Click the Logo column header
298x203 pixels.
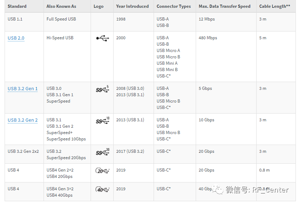pos(98,6)
